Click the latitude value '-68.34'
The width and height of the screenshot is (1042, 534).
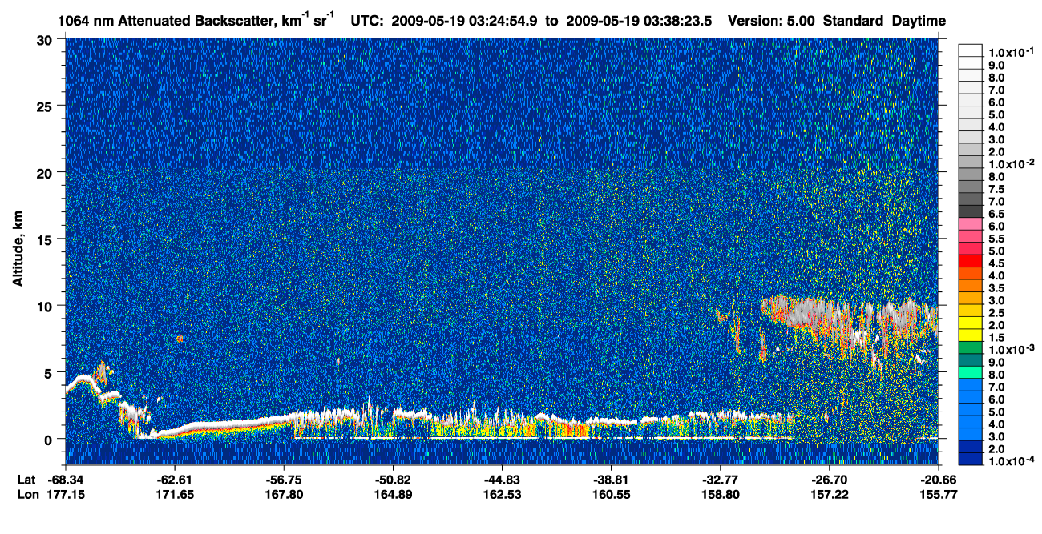coord(65,480)
